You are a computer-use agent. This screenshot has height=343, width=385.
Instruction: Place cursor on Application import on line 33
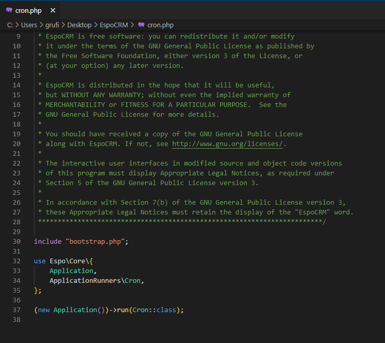(71, 271)
